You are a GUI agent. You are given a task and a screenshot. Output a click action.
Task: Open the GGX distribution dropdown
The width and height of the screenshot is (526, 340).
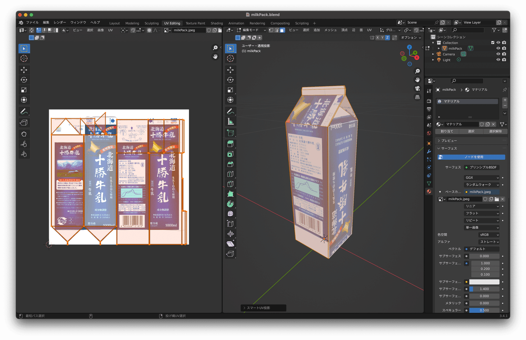pos(482,178)
